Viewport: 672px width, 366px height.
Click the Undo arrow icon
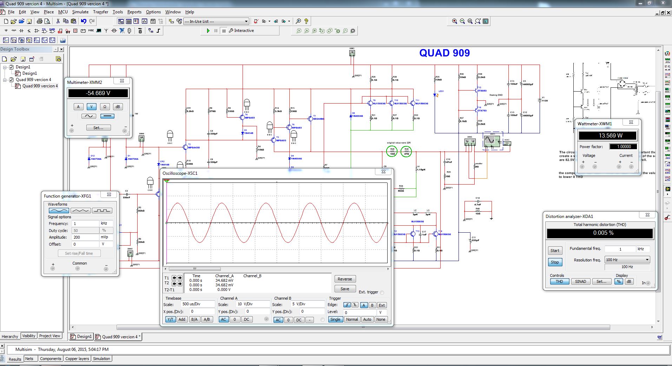(x=84, y=21)
